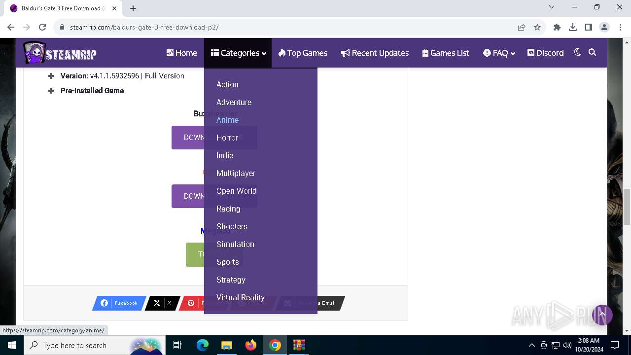Expand the FAQ dropdown
631x355 pixels.
point(499,53)
